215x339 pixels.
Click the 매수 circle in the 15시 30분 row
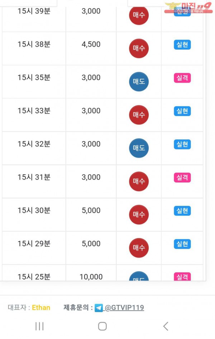click(139, 214)
